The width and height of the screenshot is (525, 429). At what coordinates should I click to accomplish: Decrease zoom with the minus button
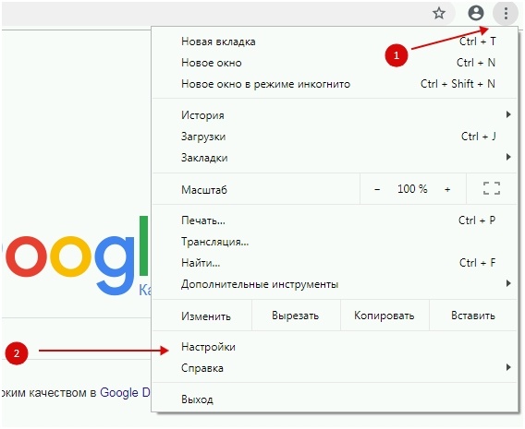click(x=377, y=189)
